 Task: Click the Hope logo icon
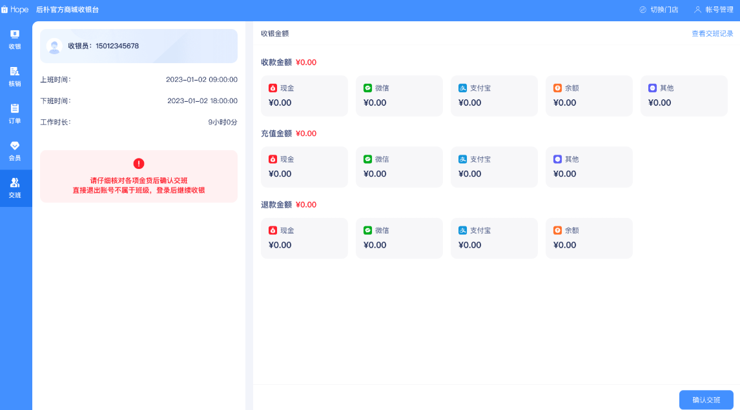coord(4,10)
